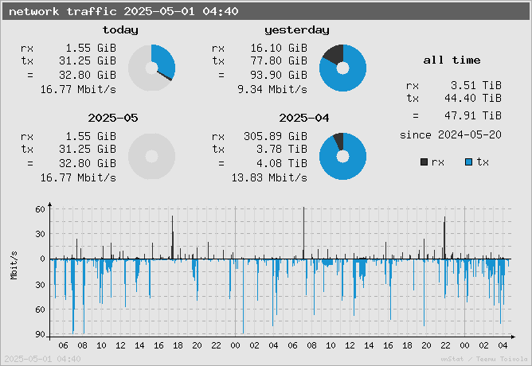The height and width of the screenshot is (366, 532).
Task: Click yesterday's tx value '77.80 GiB'
Action: tap(279, 60)
